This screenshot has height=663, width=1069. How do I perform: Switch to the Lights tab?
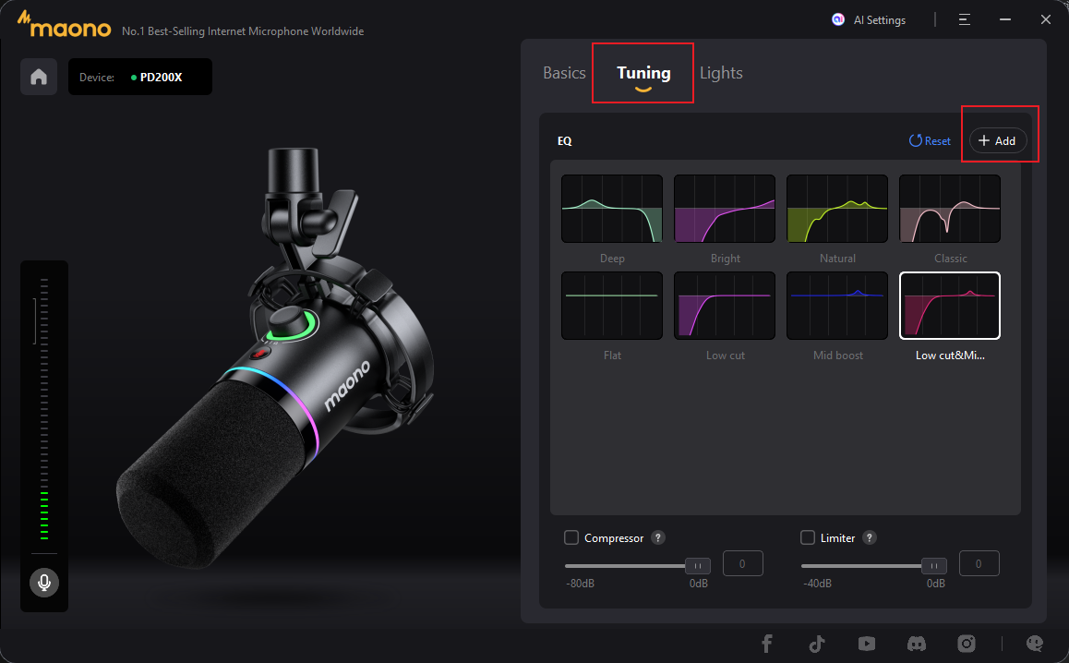coord(721,73)
